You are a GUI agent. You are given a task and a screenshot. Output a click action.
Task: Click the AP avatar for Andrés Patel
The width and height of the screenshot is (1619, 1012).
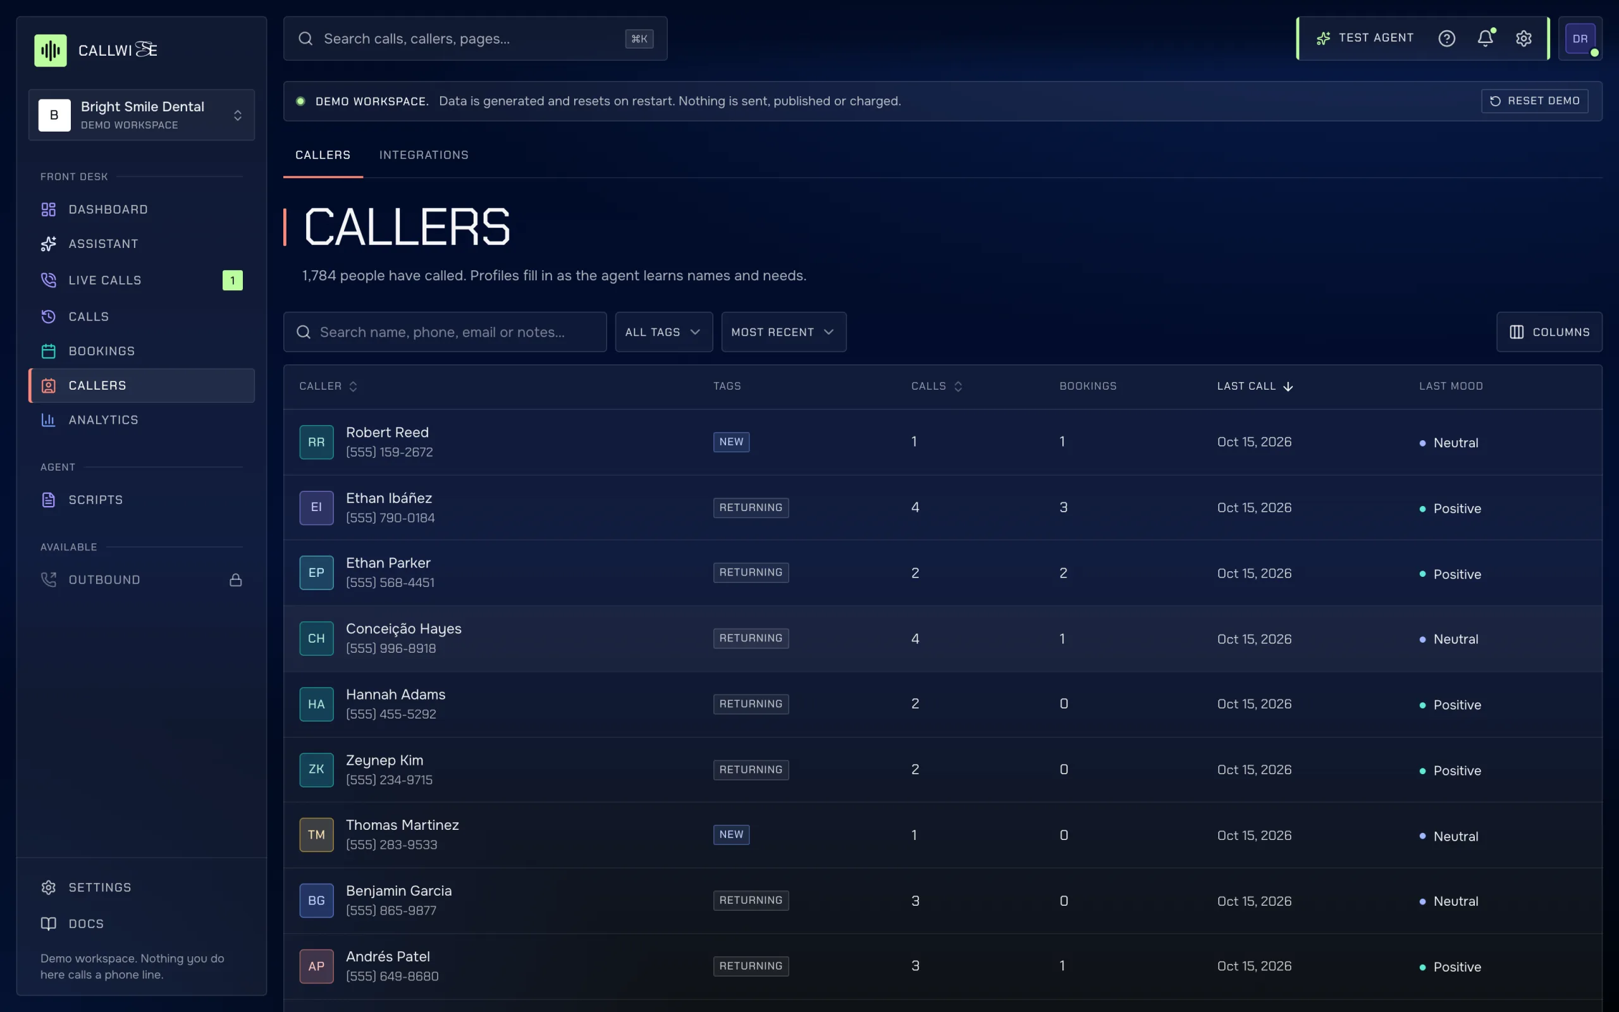(316, 966)
